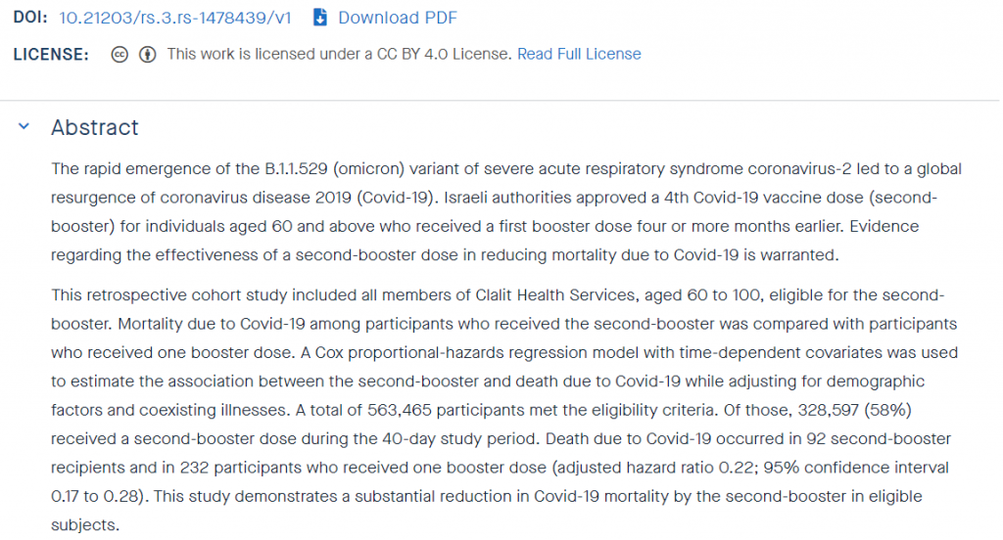Click the 40-day study period text

click(458, 439)
